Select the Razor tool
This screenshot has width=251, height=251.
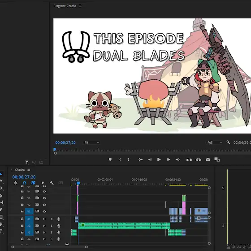click(x=1, y=195)
